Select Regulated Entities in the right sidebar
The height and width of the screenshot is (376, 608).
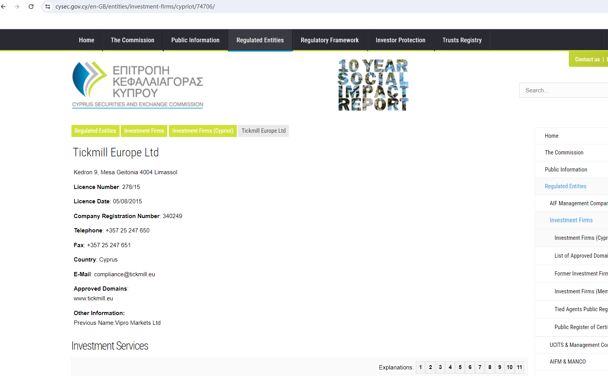572,186
